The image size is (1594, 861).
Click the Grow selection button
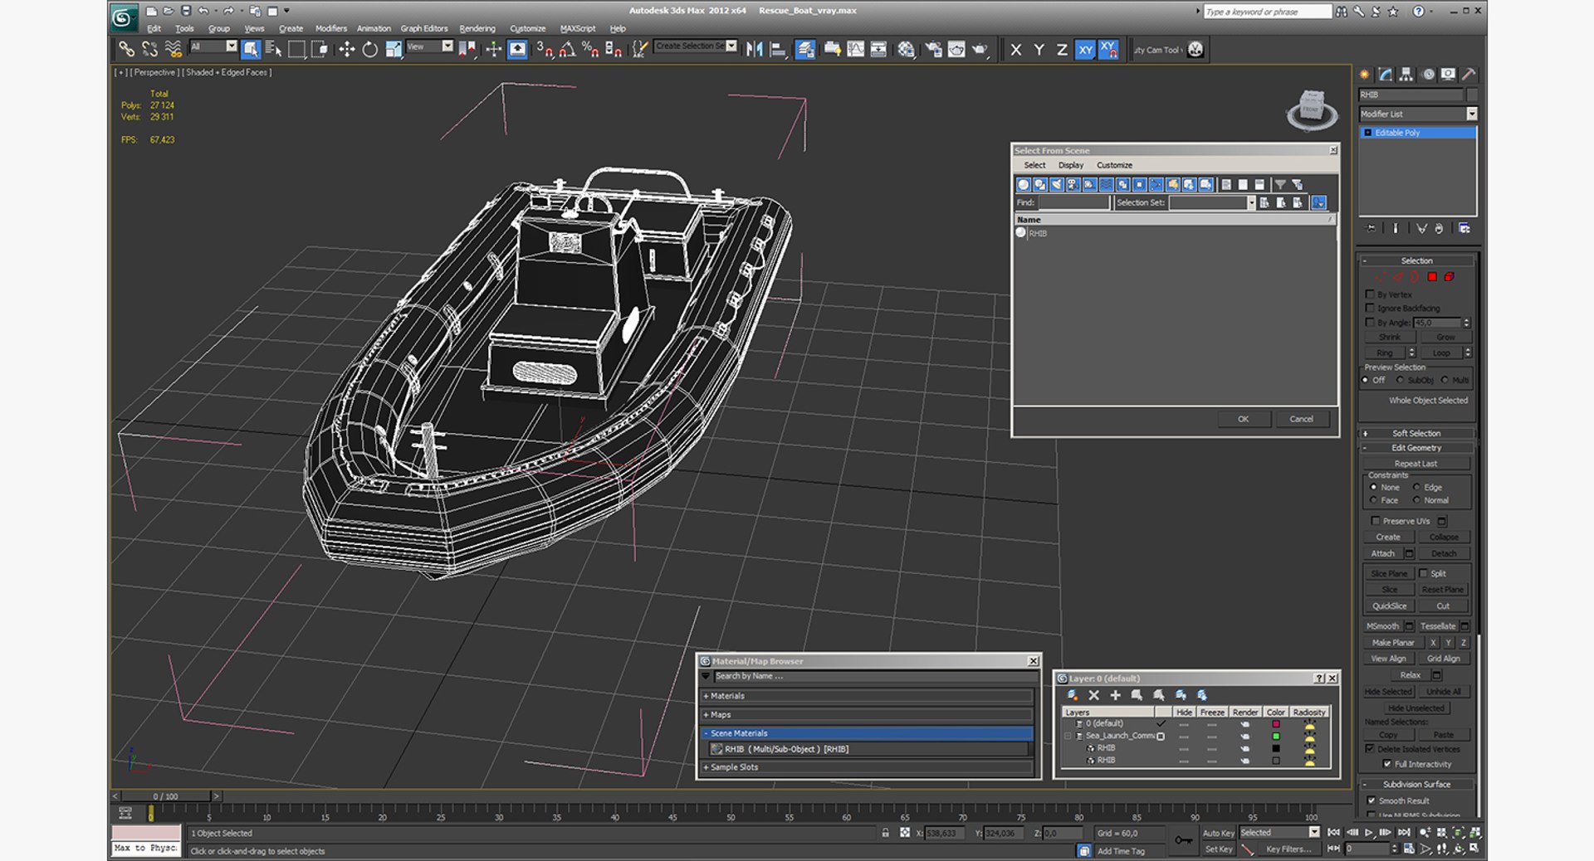pyautogui.click(x=1445, y=338)
